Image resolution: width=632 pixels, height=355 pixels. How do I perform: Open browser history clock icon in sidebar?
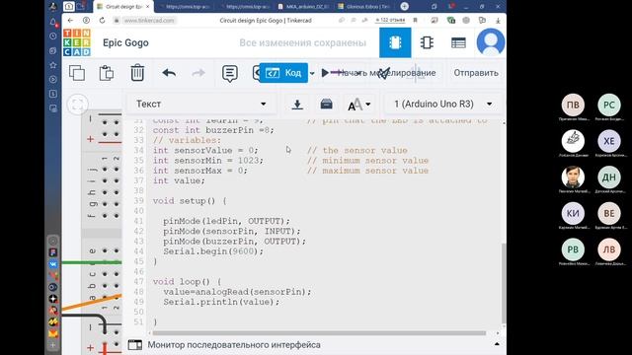coord(53,36)
